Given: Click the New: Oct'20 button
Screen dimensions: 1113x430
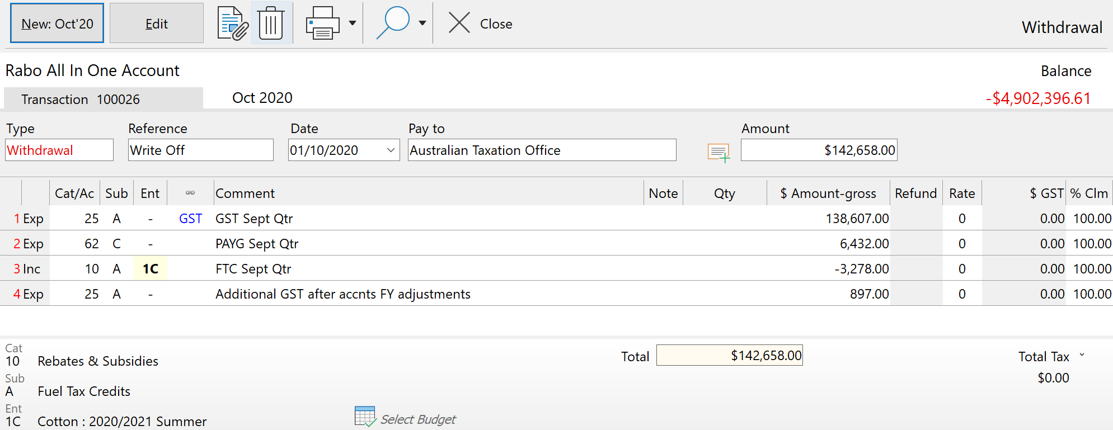Looking at the screenshot, I should point(57,23).
